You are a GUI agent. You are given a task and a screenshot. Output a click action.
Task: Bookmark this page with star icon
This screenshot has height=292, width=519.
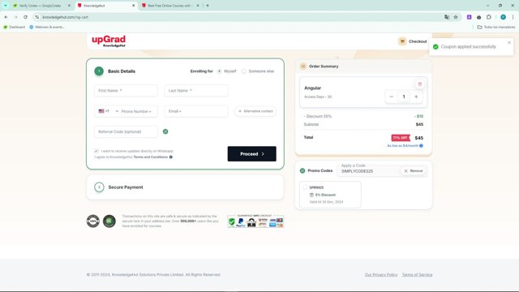456,17
